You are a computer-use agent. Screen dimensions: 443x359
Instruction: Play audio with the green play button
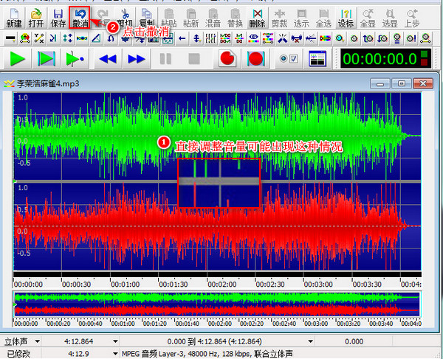click(17, 59)
